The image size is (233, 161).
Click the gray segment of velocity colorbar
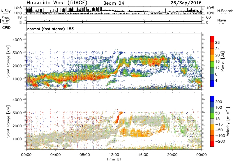[212, 121]
